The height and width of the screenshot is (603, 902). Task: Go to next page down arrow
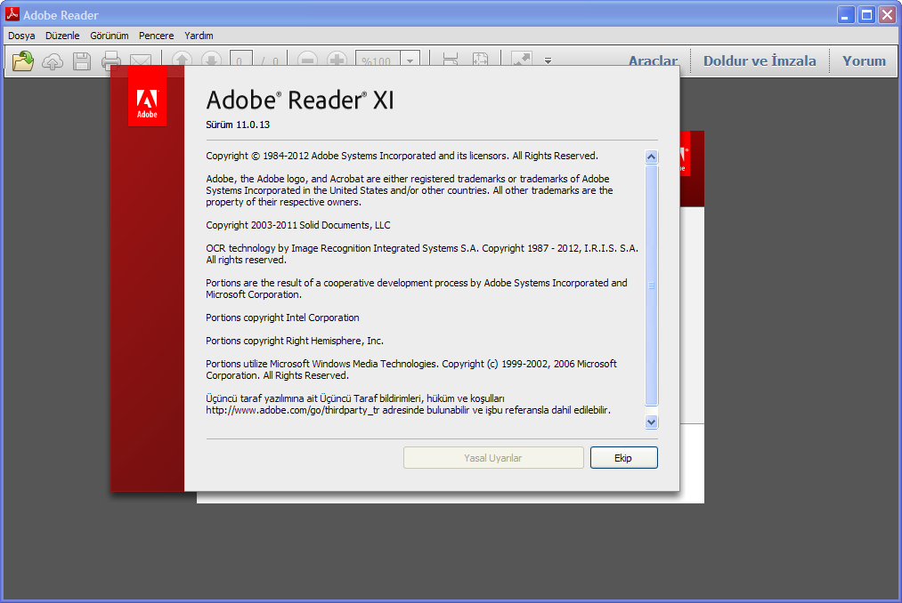pos(211,58)
